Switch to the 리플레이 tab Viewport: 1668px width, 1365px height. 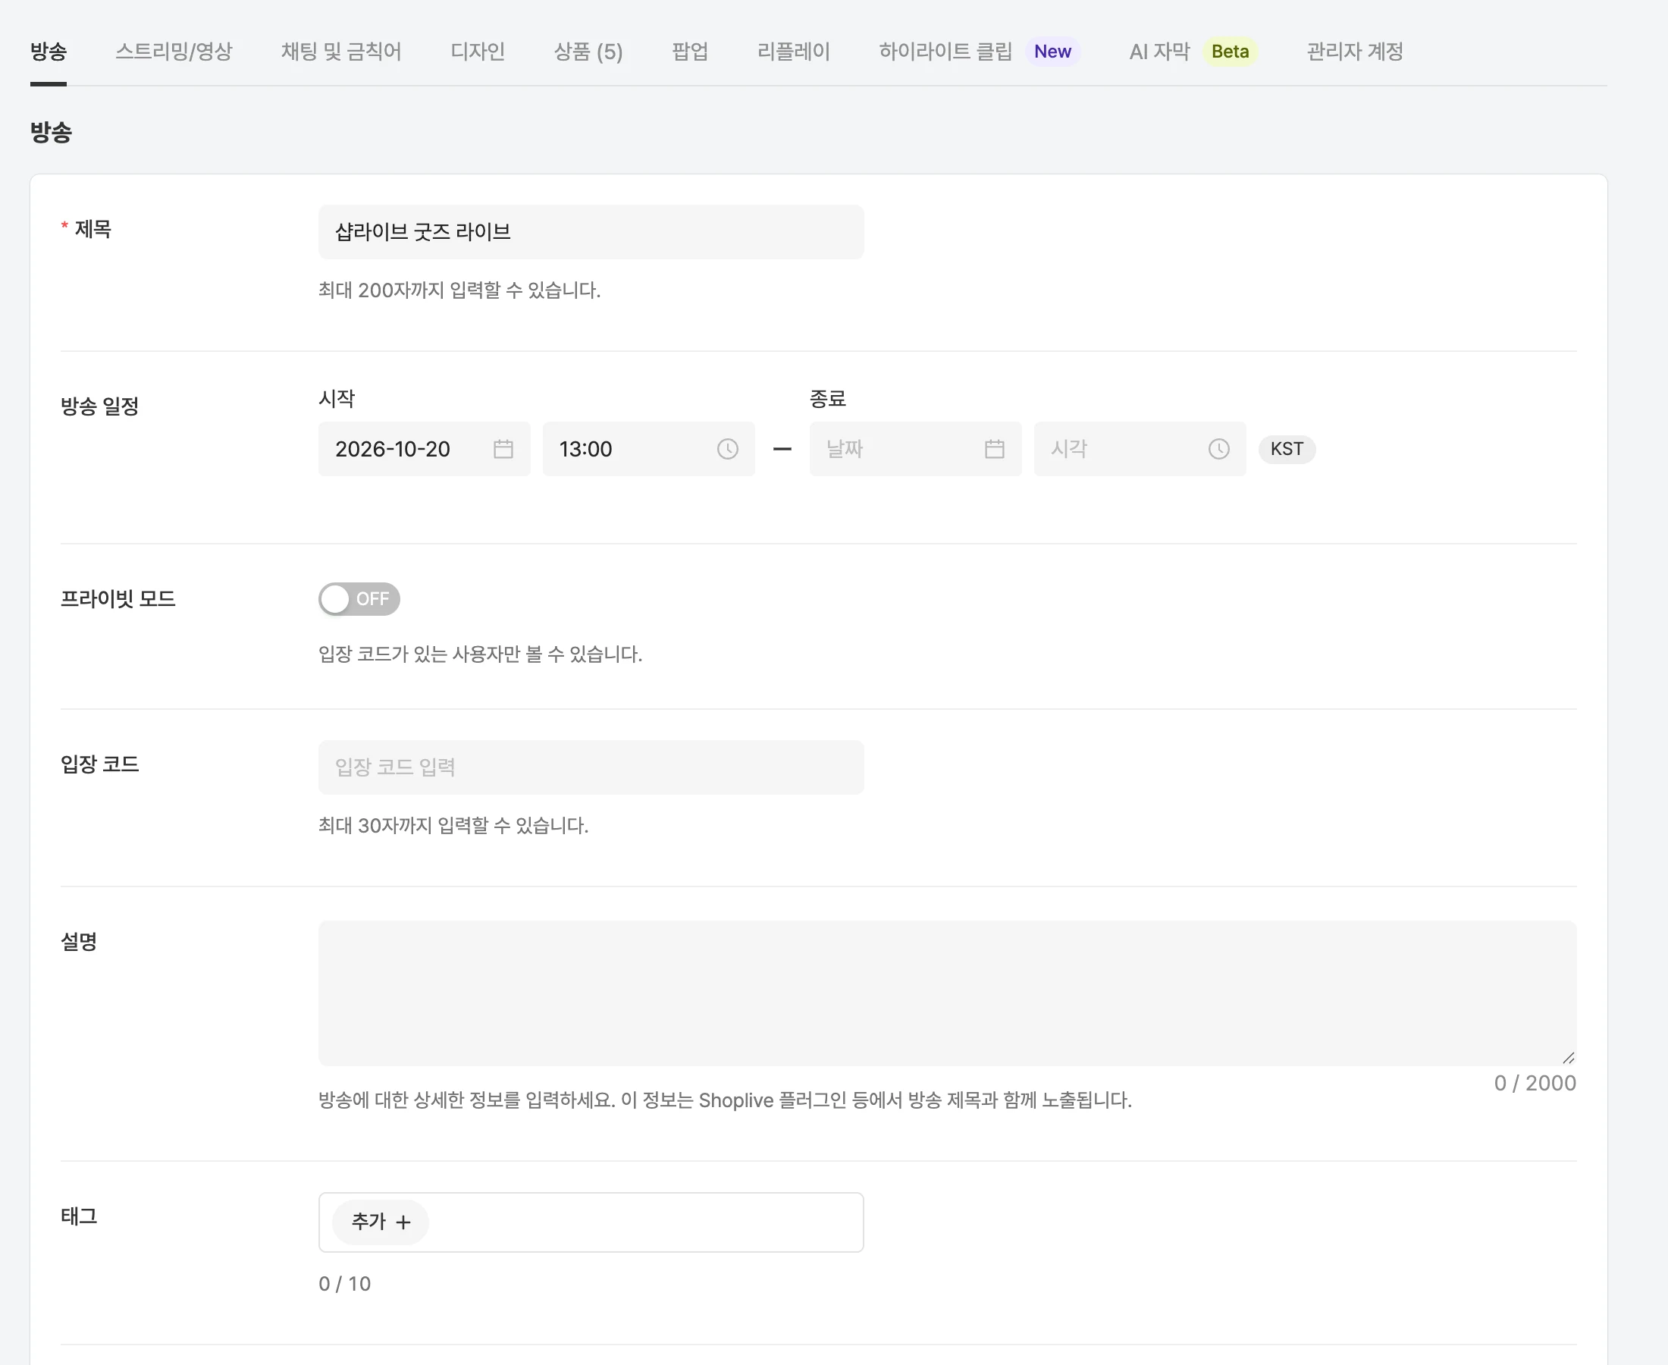point(793,52)
